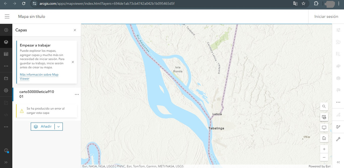344x168 pixels.
Task: Open layer Properties sliders icon on right toolbar
Action: pyautogui.click(x=338, y=30)
